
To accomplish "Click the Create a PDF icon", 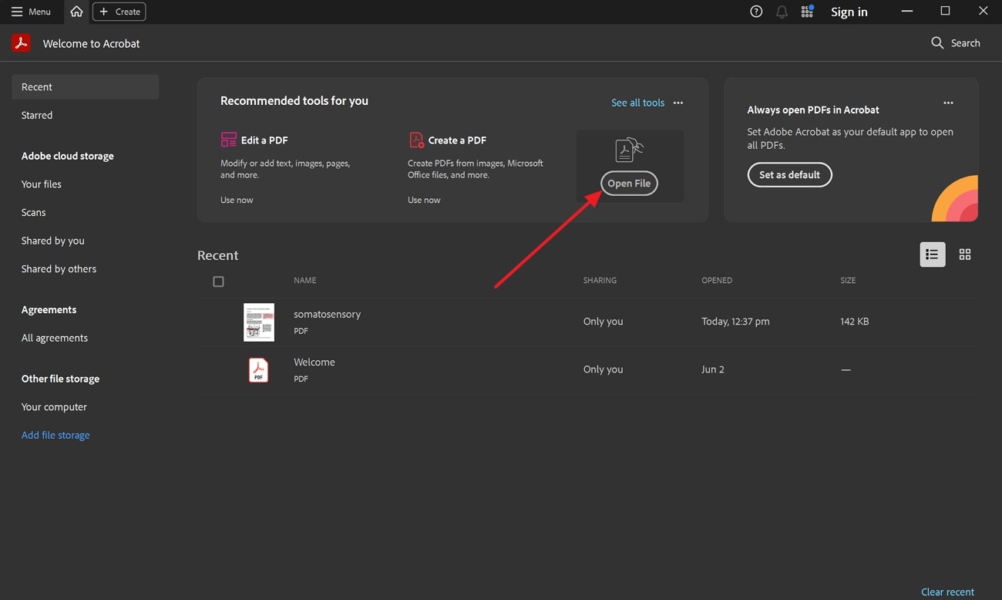I will coord(416,140).
